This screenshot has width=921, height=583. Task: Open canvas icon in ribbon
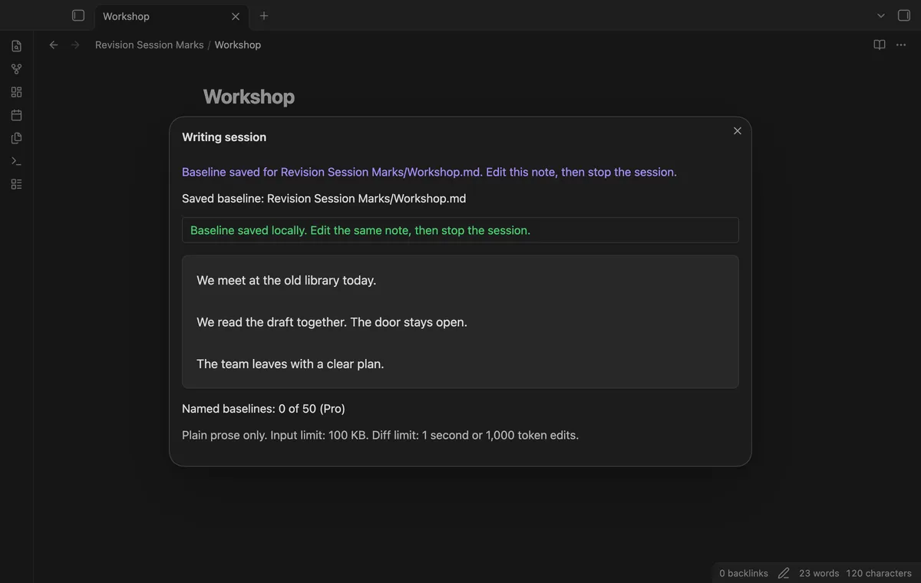pyautogui.click(x=16, y=92)
